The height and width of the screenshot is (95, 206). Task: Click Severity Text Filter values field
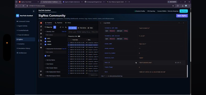tap(55, 35)
